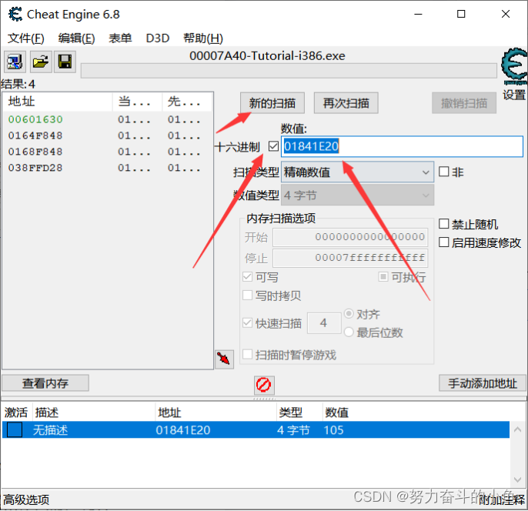The height and width of the screenshot is (511, 528).
Task: Click the 再次扫描 button
Action: point(346,103)
